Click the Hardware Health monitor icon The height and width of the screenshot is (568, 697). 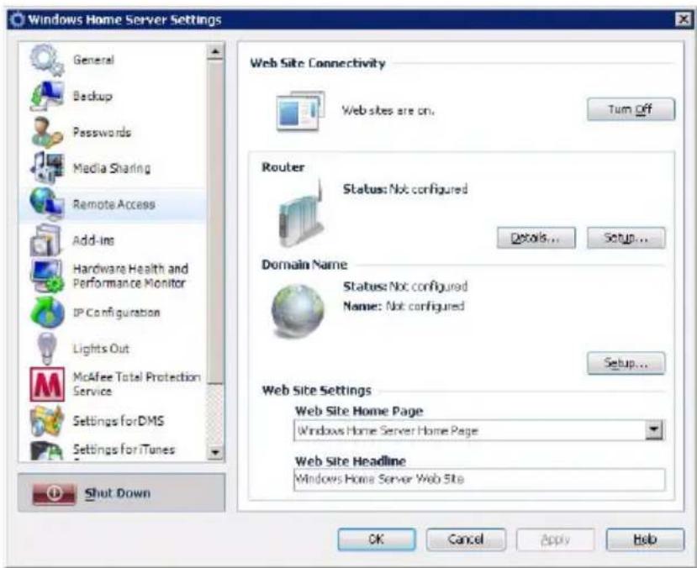coord(47,276)
